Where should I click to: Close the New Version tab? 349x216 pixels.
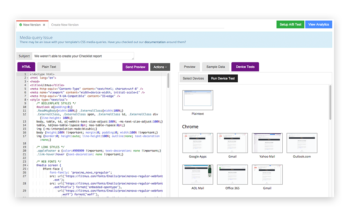44,25
